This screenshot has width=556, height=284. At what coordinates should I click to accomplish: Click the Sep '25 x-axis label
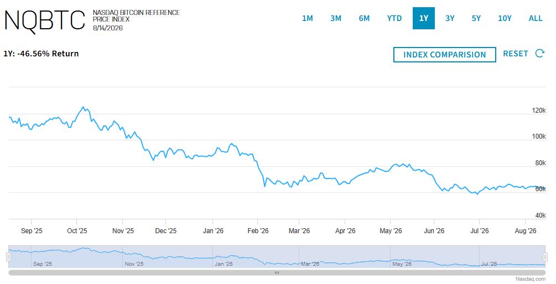pyautogui.click(x=32, y=231)
